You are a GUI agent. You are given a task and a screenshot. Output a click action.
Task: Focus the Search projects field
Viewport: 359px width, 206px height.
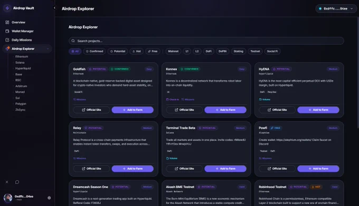(x=206, y=41)
